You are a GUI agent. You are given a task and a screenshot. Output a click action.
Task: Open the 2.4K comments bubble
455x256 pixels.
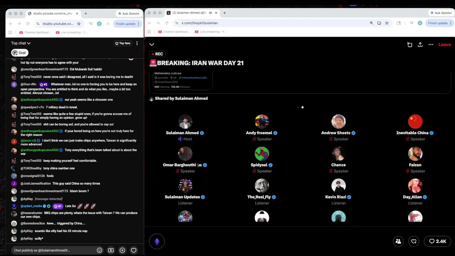(438, 241)
